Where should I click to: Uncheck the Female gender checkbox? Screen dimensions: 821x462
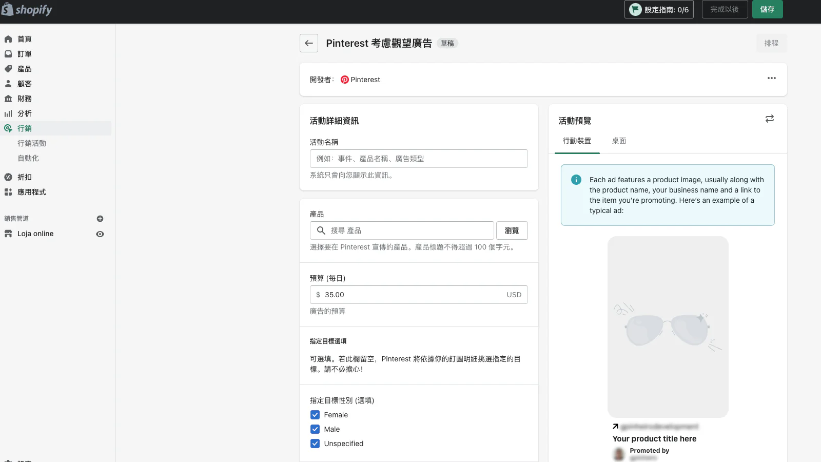click(x=315, y=415)
